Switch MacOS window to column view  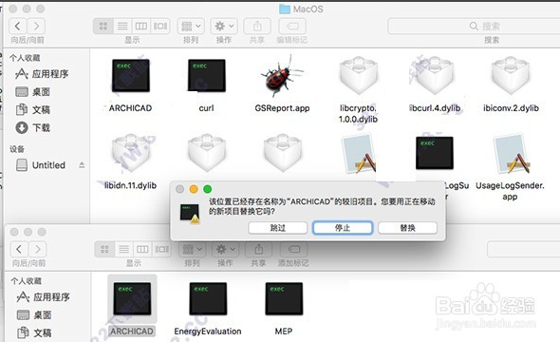pyautogui.click(x=141, y=26)
